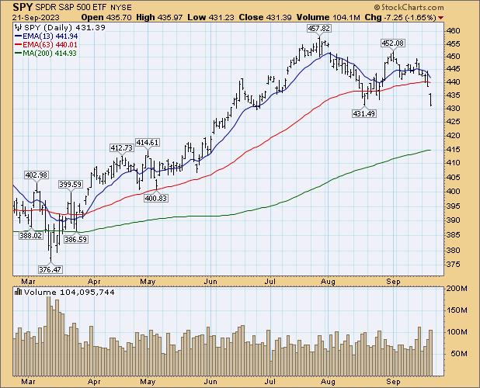480x388 pixels.
Task: Click the 50M volume axis label
Action: [459, 354]
